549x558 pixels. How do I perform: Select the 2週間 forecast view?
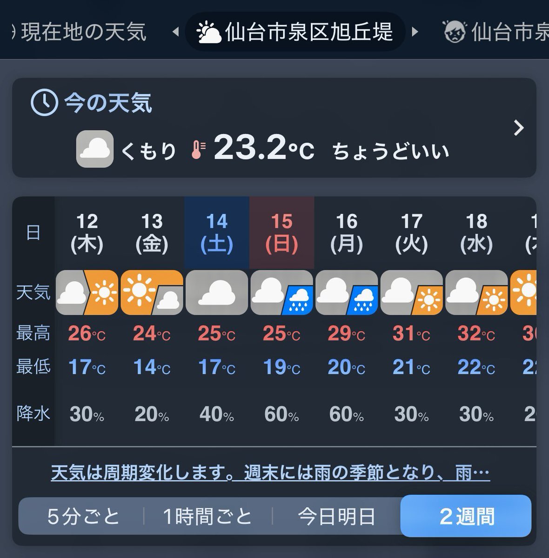click(466, 516)
